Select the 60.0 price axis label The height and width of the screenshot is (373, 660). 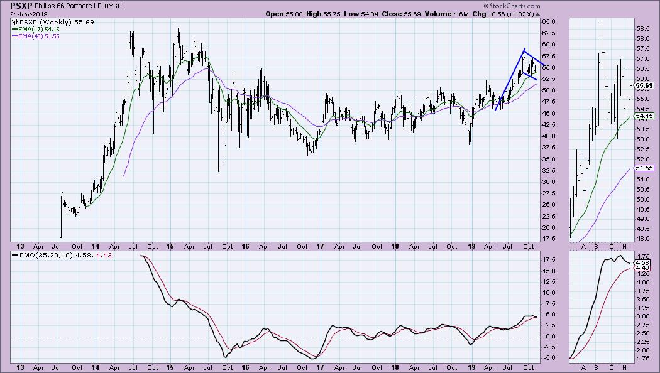(x=549, y=45)
